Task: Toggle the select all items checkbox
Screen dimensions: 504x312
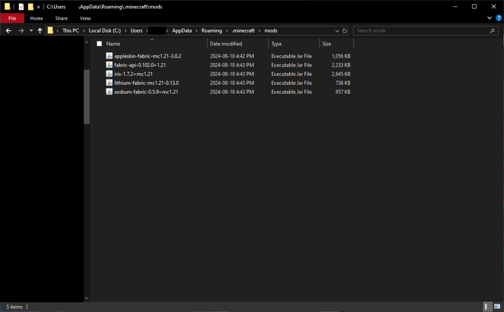Action: point(99,44)
